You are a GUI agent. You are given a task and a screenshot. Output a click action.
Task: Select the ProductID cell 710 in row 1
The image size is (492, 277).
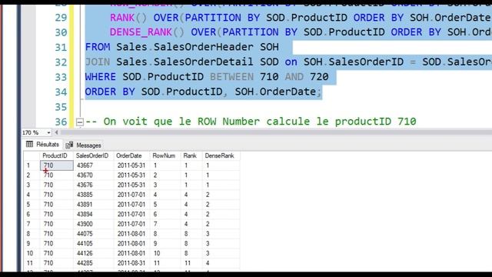(x=57, y=165)
